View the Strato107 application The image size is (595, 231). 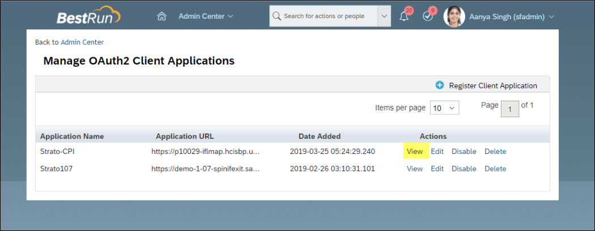pyautogui.click(x=415, y=169)
